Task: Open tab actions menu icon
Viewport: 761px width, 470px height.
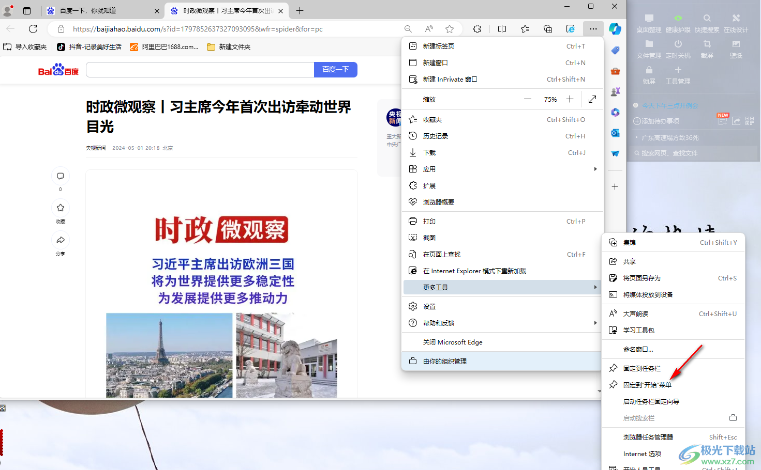Action: (x=27, y=10)
